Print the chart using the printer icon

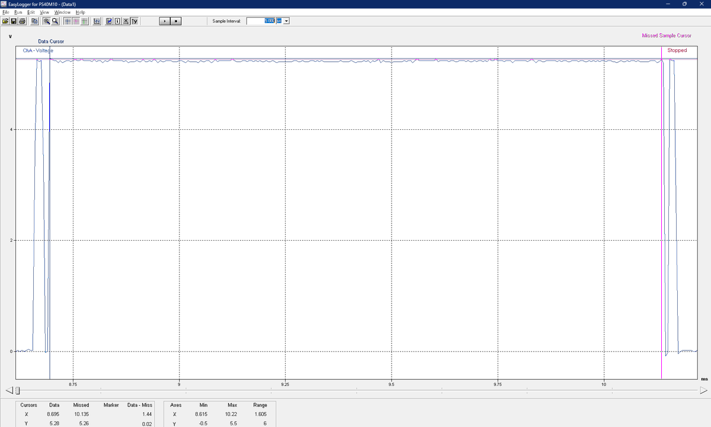23,21
